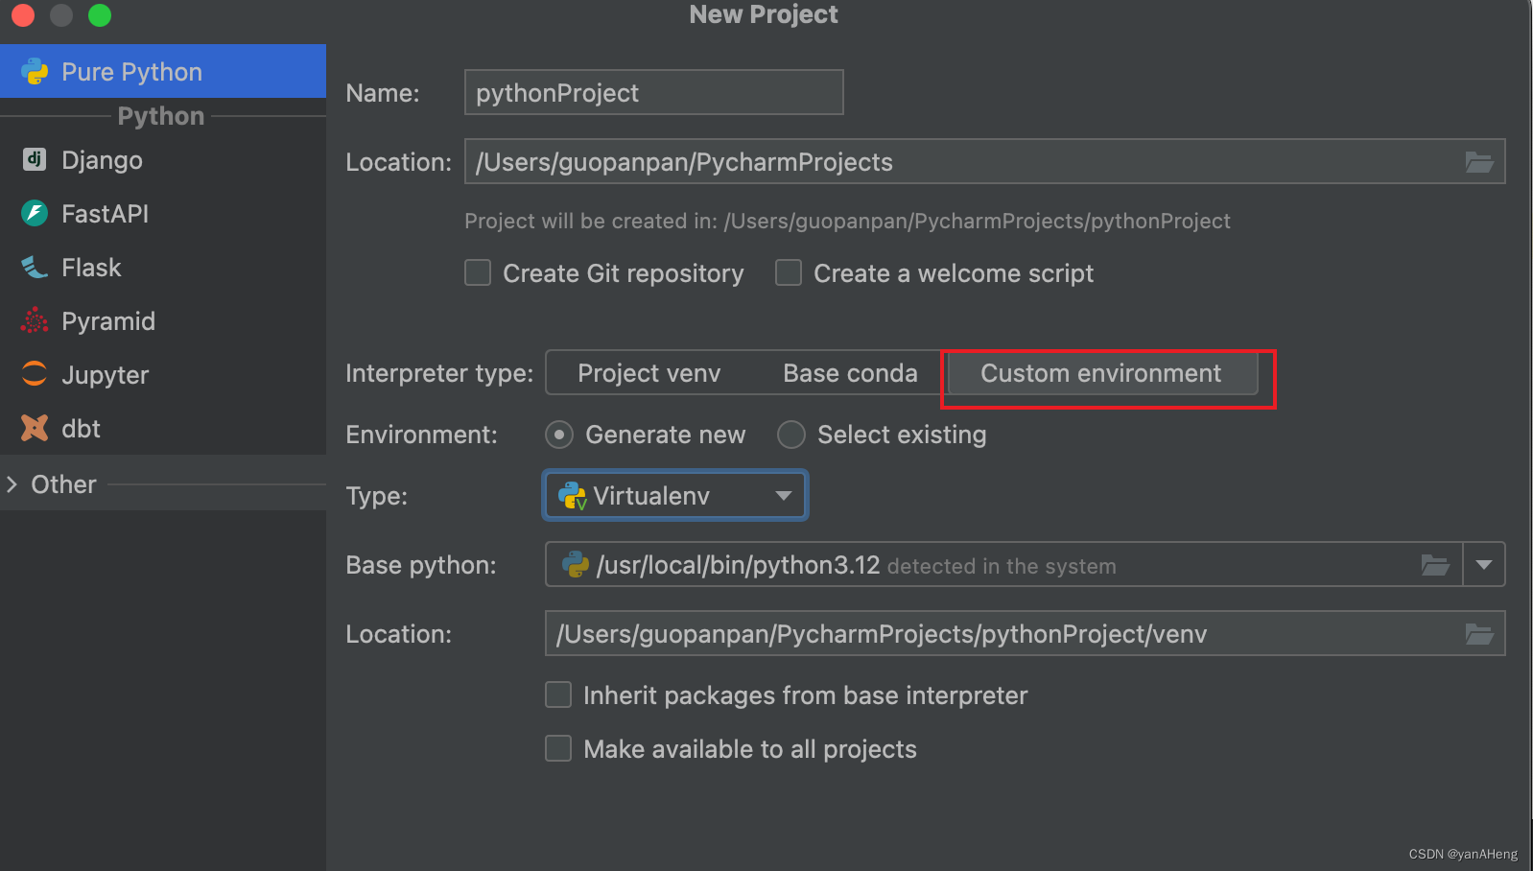Switch to Custom environment interpreter type

[x=1101, y=373]
